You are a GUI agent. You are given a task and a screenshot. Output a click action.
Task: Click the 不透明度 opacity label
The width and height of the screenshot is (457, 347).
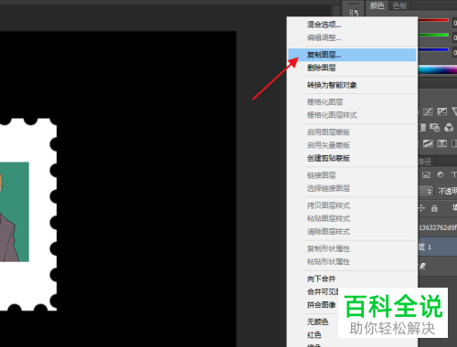tap(448, 191)
